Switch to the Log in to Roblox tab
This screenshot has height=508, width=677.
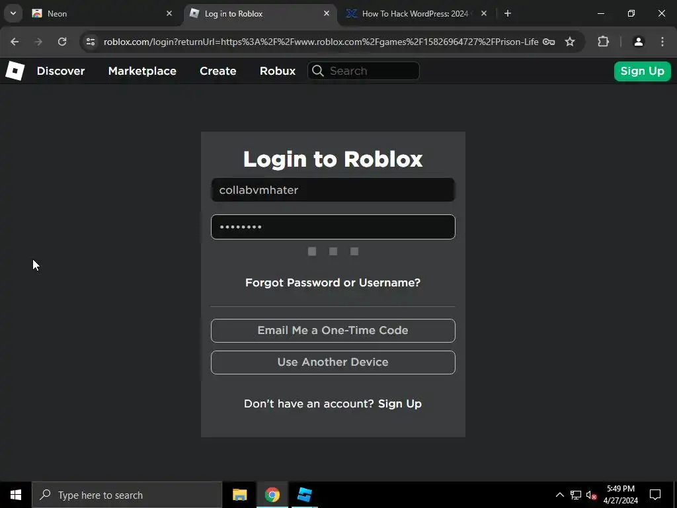[x=260, y=13]
